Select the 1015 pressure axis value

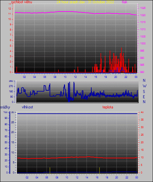(x=143, y=22)
